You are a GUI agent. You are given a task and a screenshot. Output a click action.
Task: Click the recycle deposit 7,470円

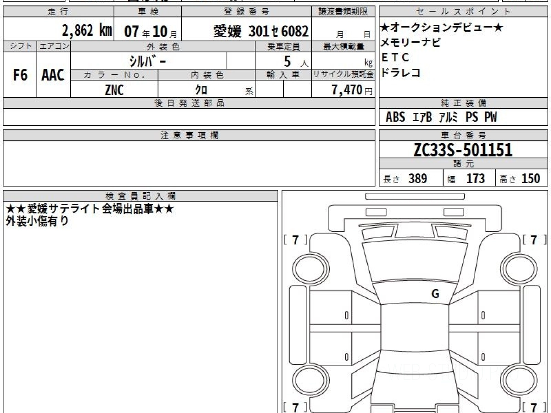tap(352, 90)
